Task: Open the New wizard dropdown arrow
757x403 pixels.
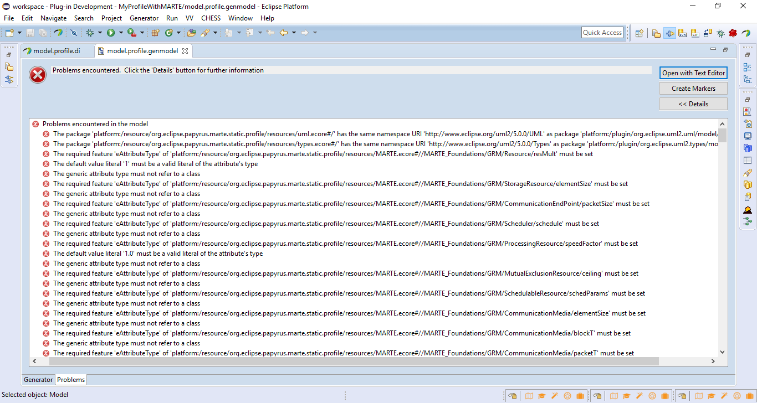Action: [19, 33]
